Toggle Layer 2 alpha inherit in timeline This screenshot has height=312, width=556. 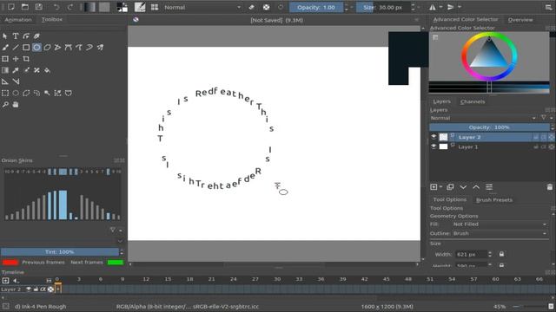point(43,289)
